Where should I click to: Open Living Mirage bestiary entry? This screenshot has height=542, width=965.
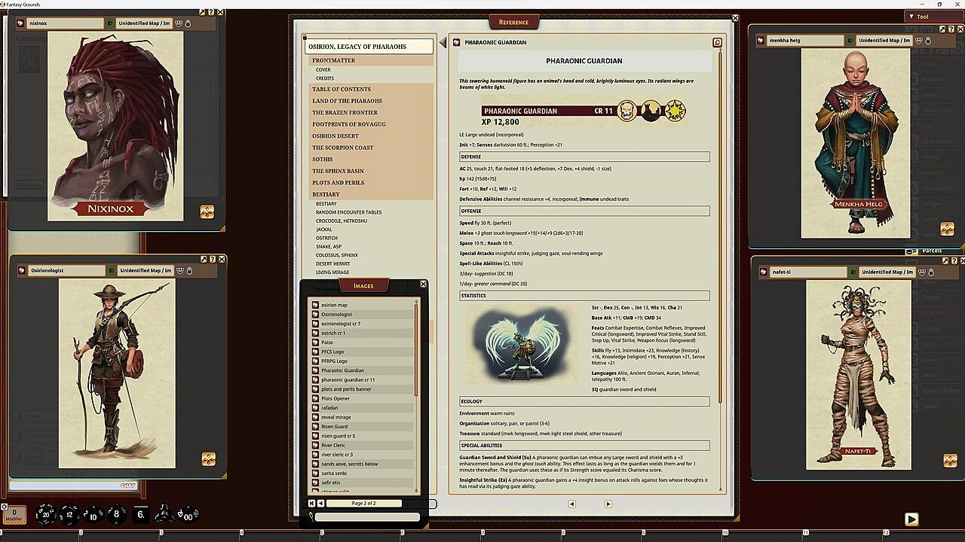[x=332, y=272]
